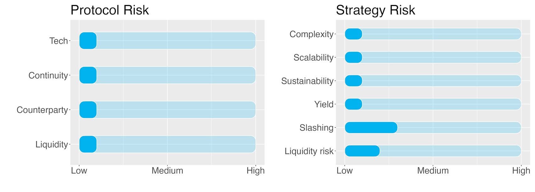Viewport: 535px width, 192px height.
Task: Click the Liquidity risk axis label
Action: [309, 151]
